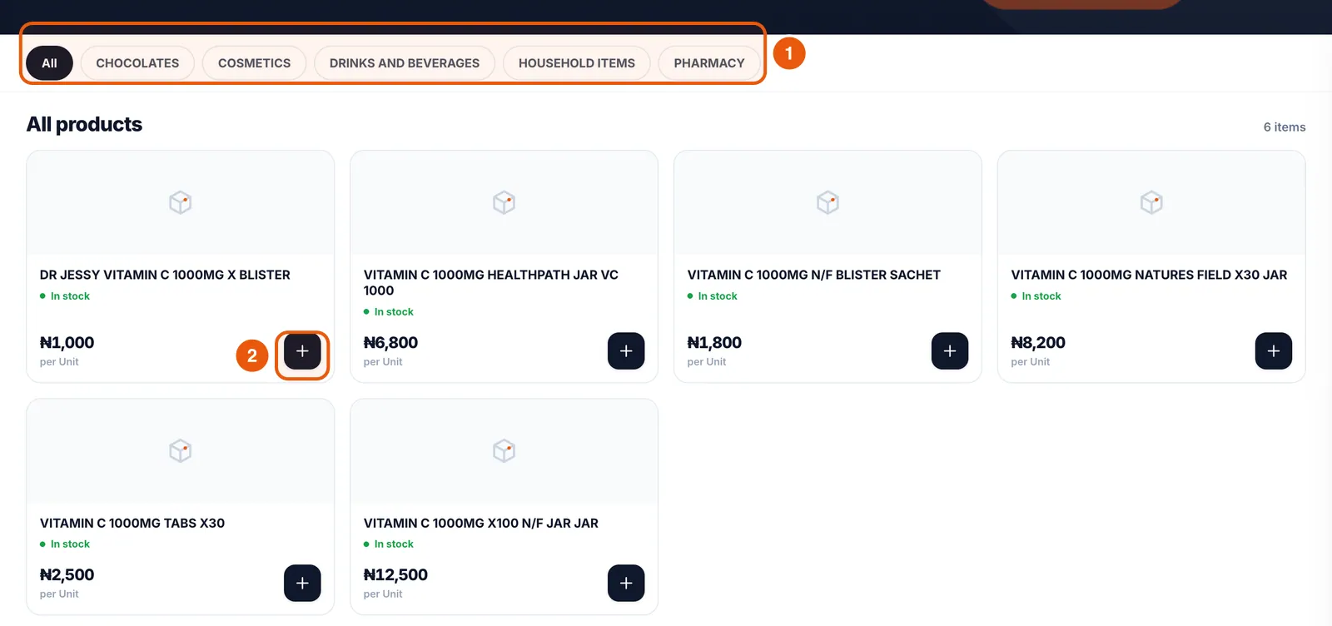This screenshot has height=626, width=1332.
Task: Add VITAMIN C N/F BLISTER SACHET to cart
Action: click(x=950, y=351)
